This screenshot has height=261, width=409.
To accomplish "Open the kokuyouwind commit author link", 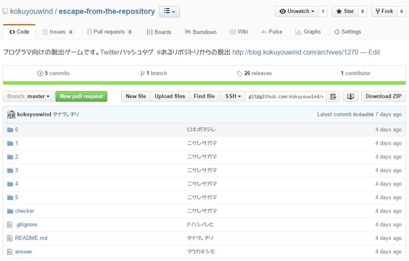I will click(34, 114).
